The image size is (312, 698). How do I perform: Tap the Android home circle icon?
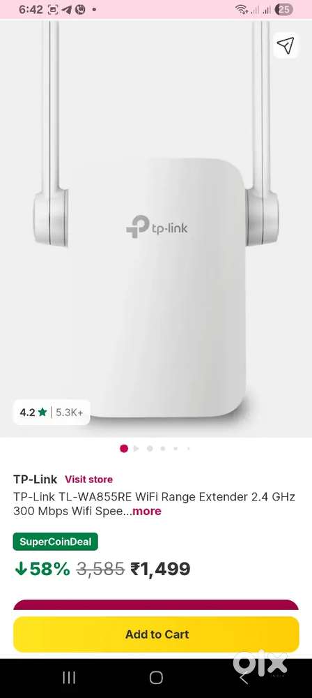point(156,678)
